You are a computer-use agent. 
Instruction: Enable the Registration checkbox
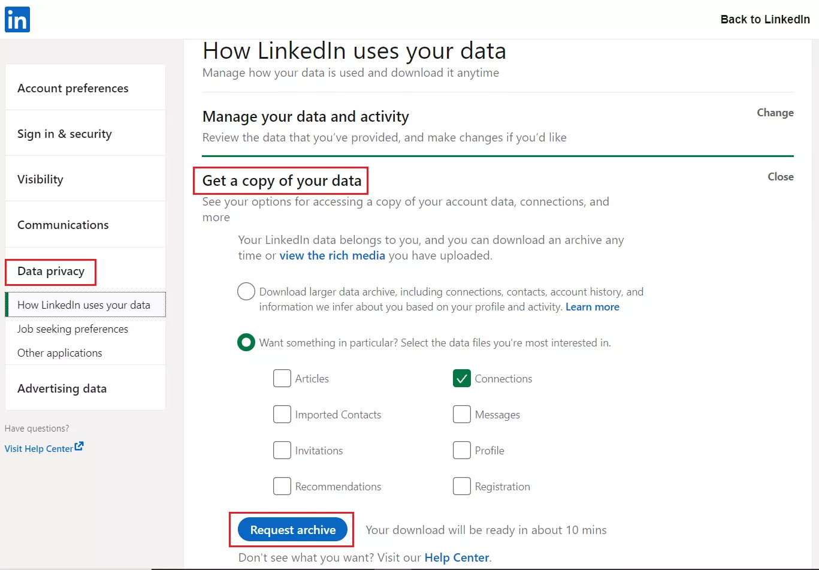point(462,487)
